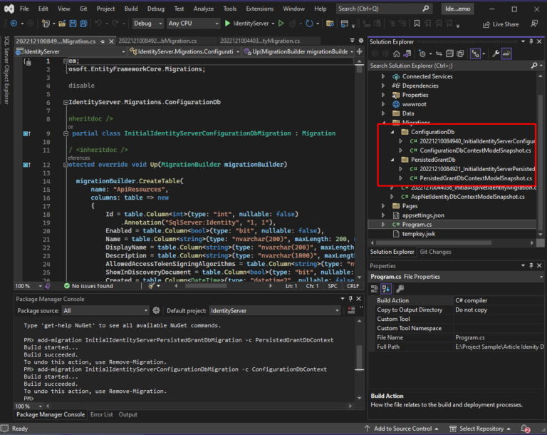547x435 pixels.
Task: Click the Package Manager Console vertical scrollbar
Action: tap(360, 357)
